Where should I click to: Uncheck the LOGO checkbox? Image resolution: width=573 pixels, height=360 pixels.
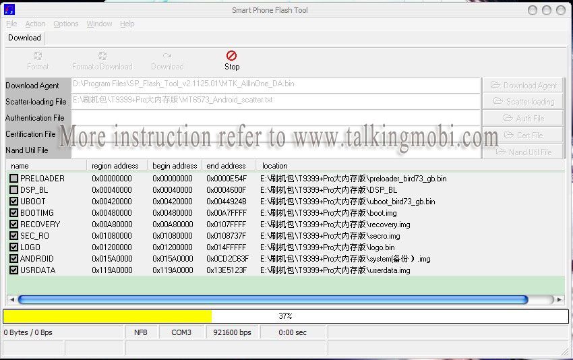coord(14,247)
